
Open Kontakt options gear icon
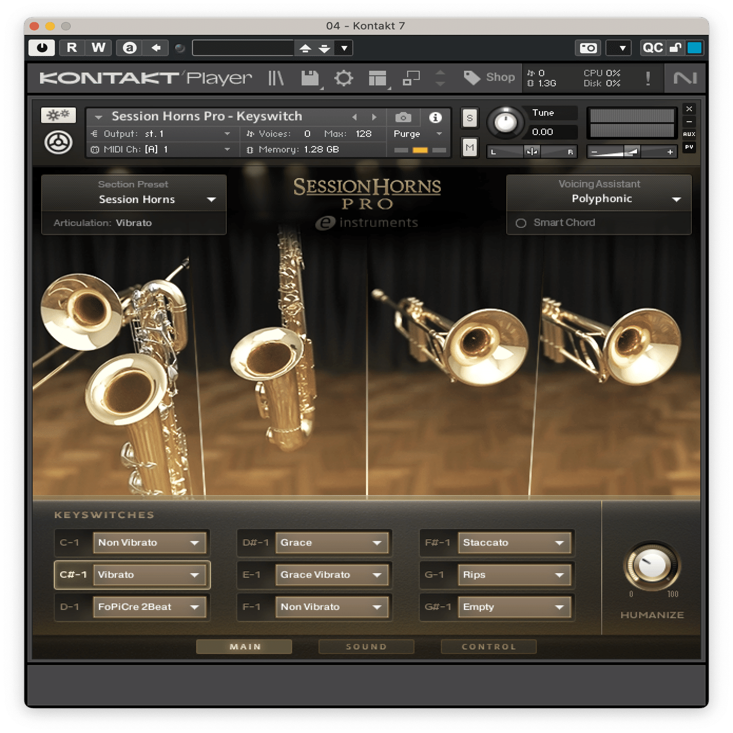(344, 79)
